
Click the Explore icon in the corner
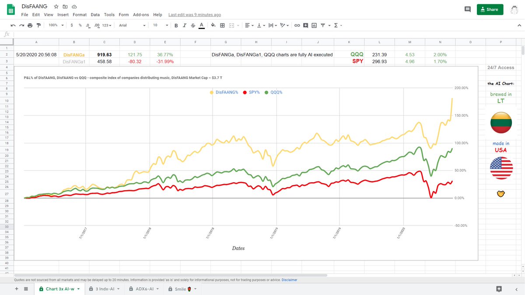tap(498, 289)
